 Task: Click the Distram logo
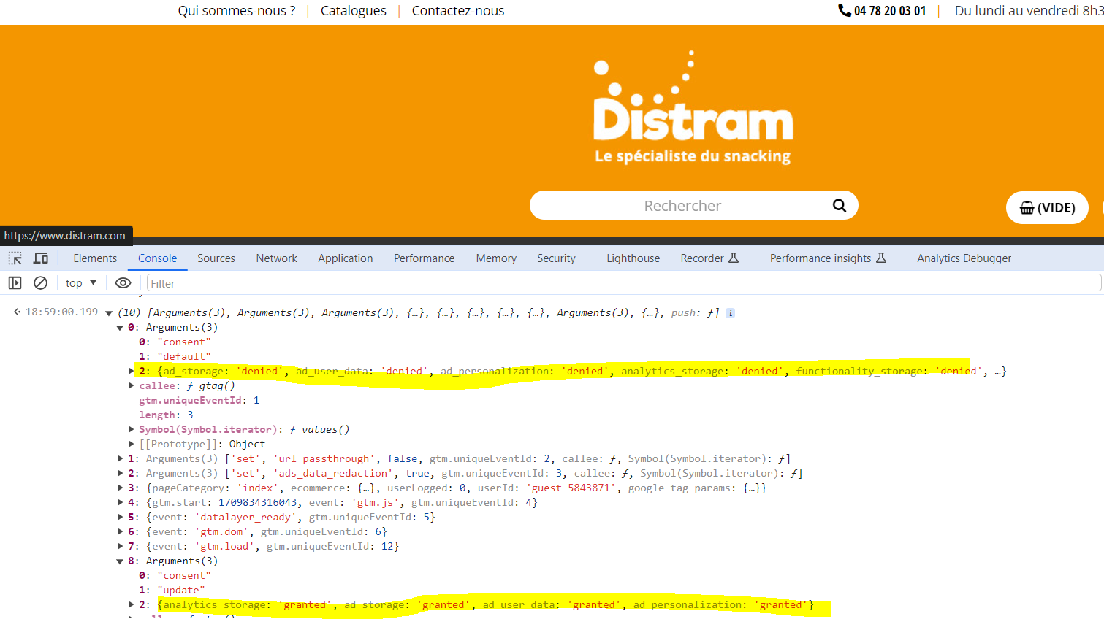pyautogui.click(x=693, y=108)
